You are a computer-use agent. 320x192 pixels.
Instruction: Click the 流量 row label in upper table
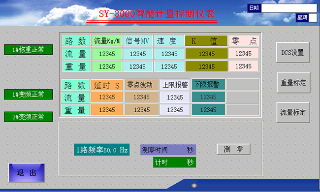(76, 54)
